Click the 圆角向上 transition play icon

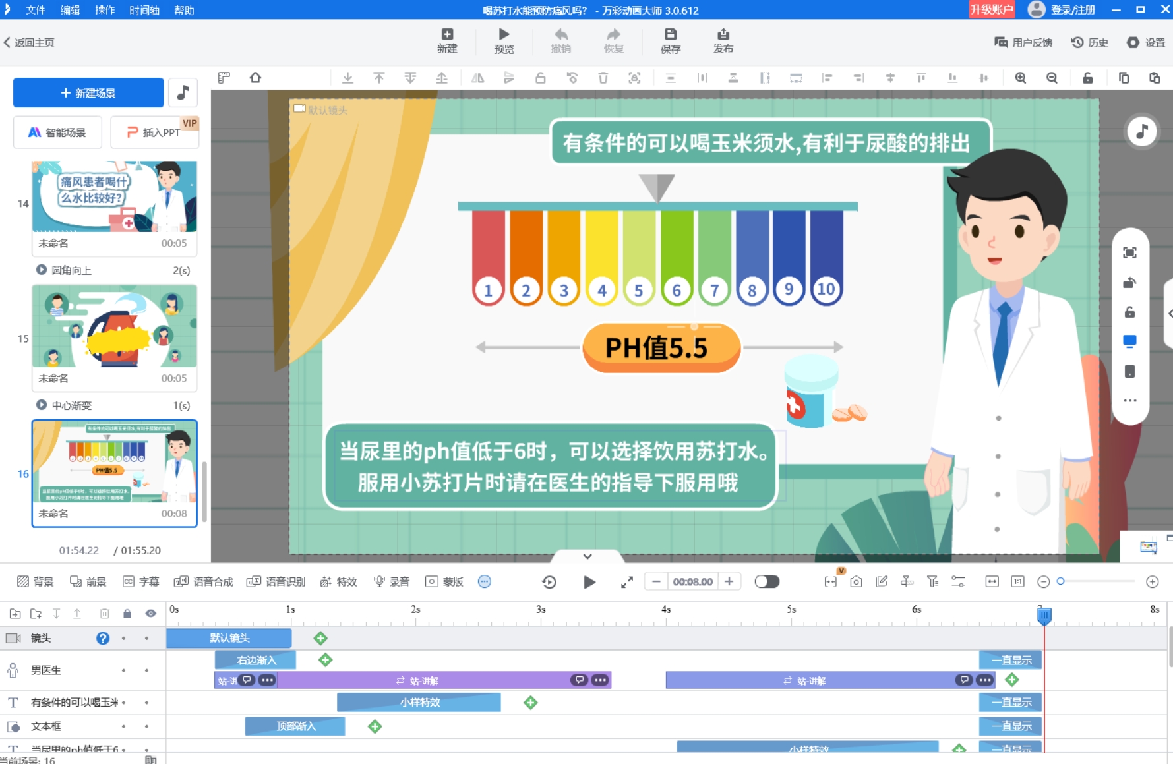[42, 270]
